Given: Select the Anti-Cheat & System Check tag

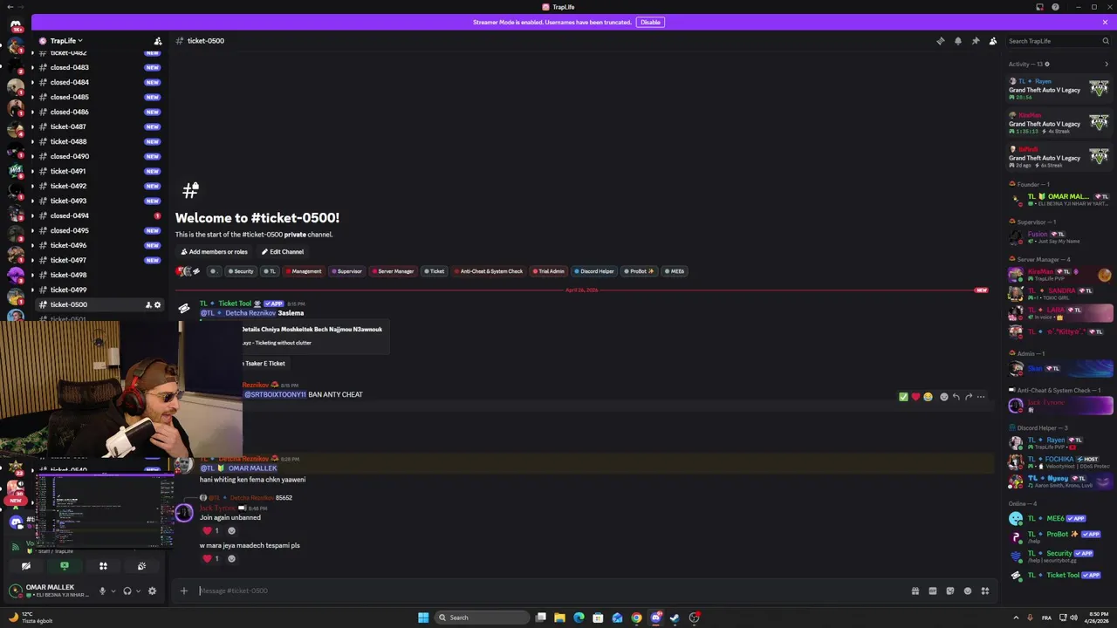Looking at the screenshot, I should pos(489,271).
